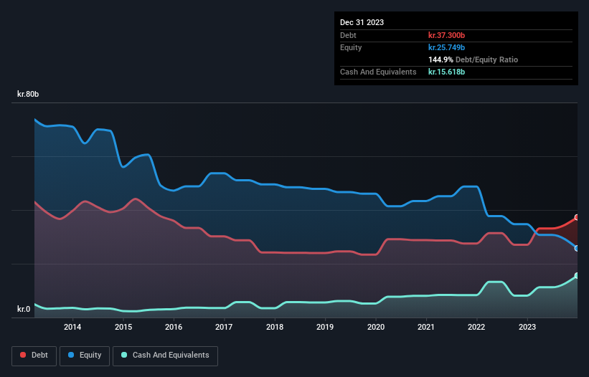
Task: Click the kr.80b y-axis label
Action: (x=28, y=94)
